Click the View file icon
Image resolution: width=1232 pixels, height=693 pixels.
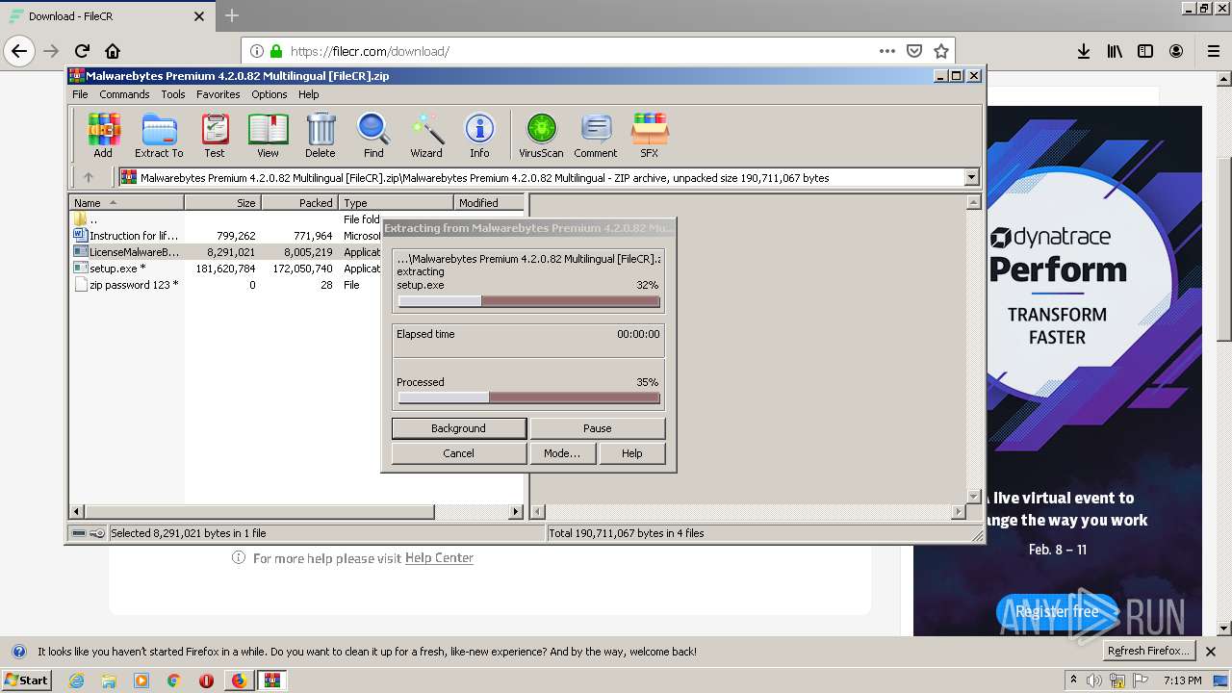pos(268,135)
